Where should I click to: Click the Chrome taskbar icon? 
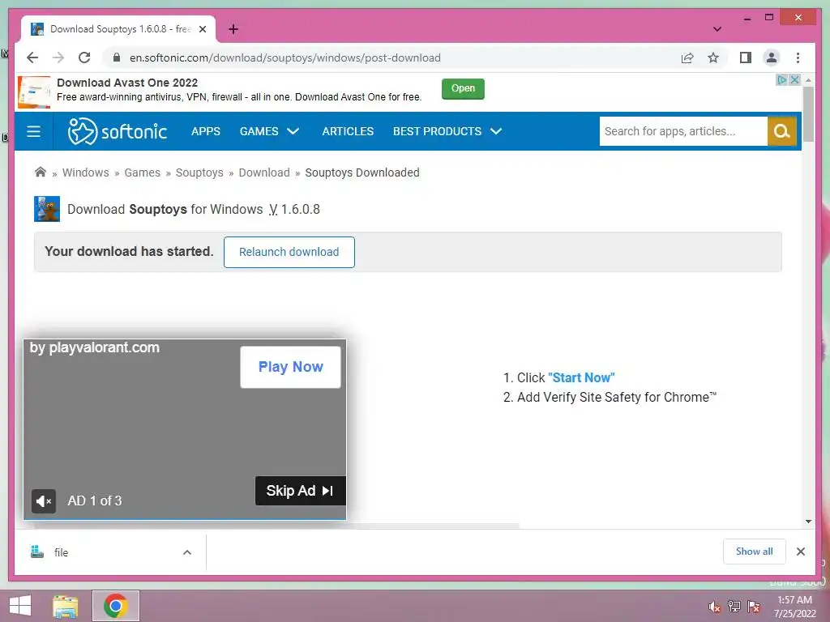[x=116, y=606]
